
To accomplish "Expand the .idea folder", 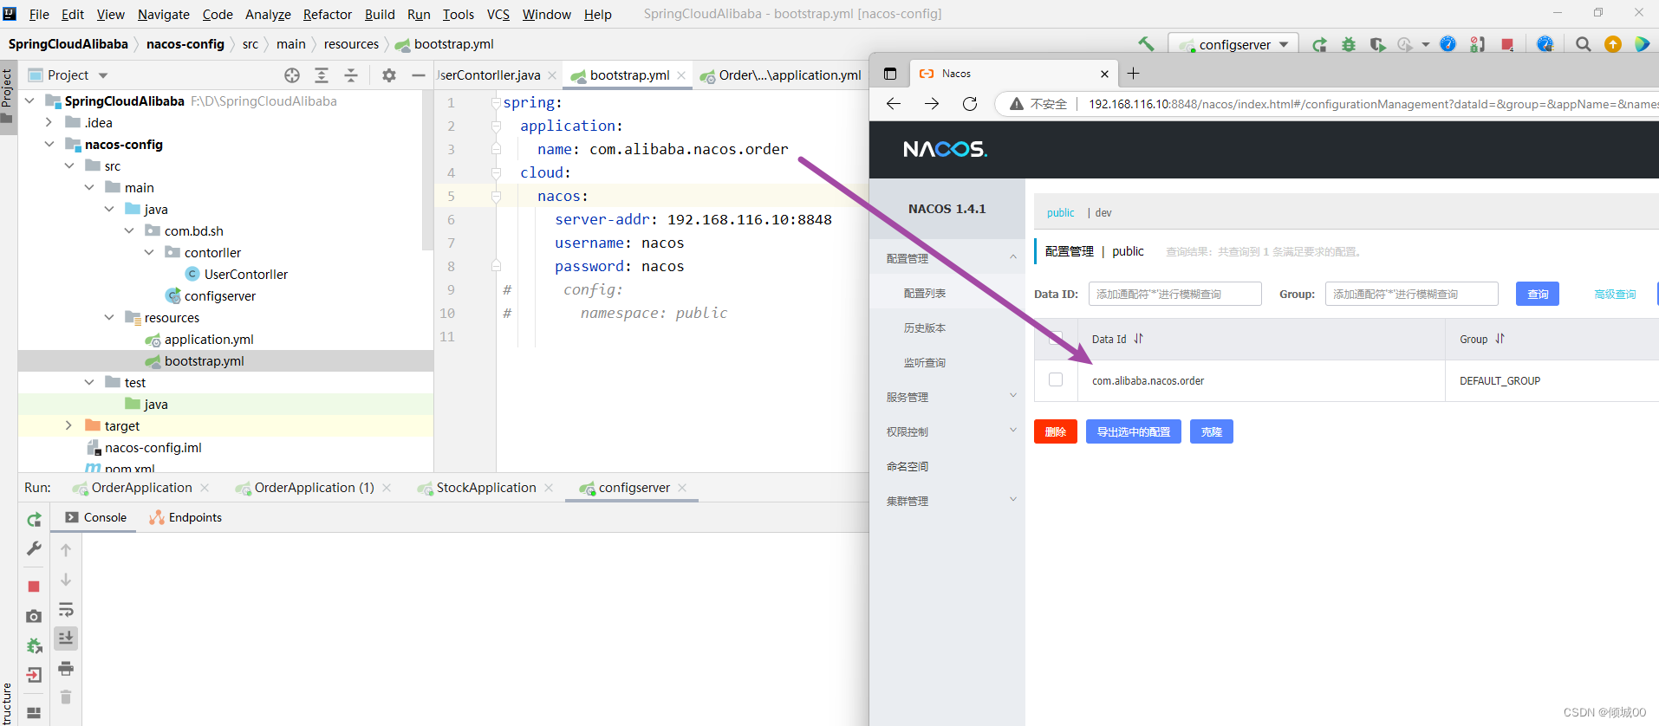I will point(49,122).
